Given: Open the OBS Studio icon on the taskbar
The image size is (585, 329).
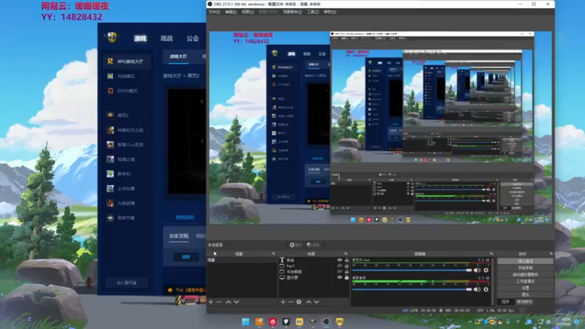Looking at the screenshot, I should 326,322.
